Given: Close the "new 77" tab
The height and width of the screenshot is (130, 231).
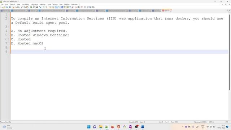Looking at the screenshot, I should click(170, 10).
